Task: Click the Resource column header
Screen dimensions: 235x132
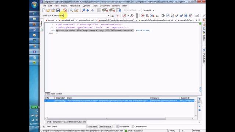Action: [165, 98]
